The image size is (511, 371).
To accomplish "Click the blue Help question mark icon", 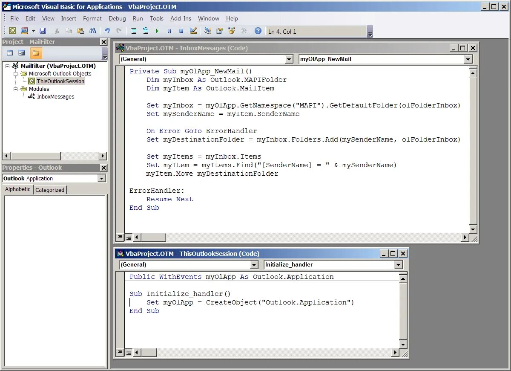I will pos(258,31).
